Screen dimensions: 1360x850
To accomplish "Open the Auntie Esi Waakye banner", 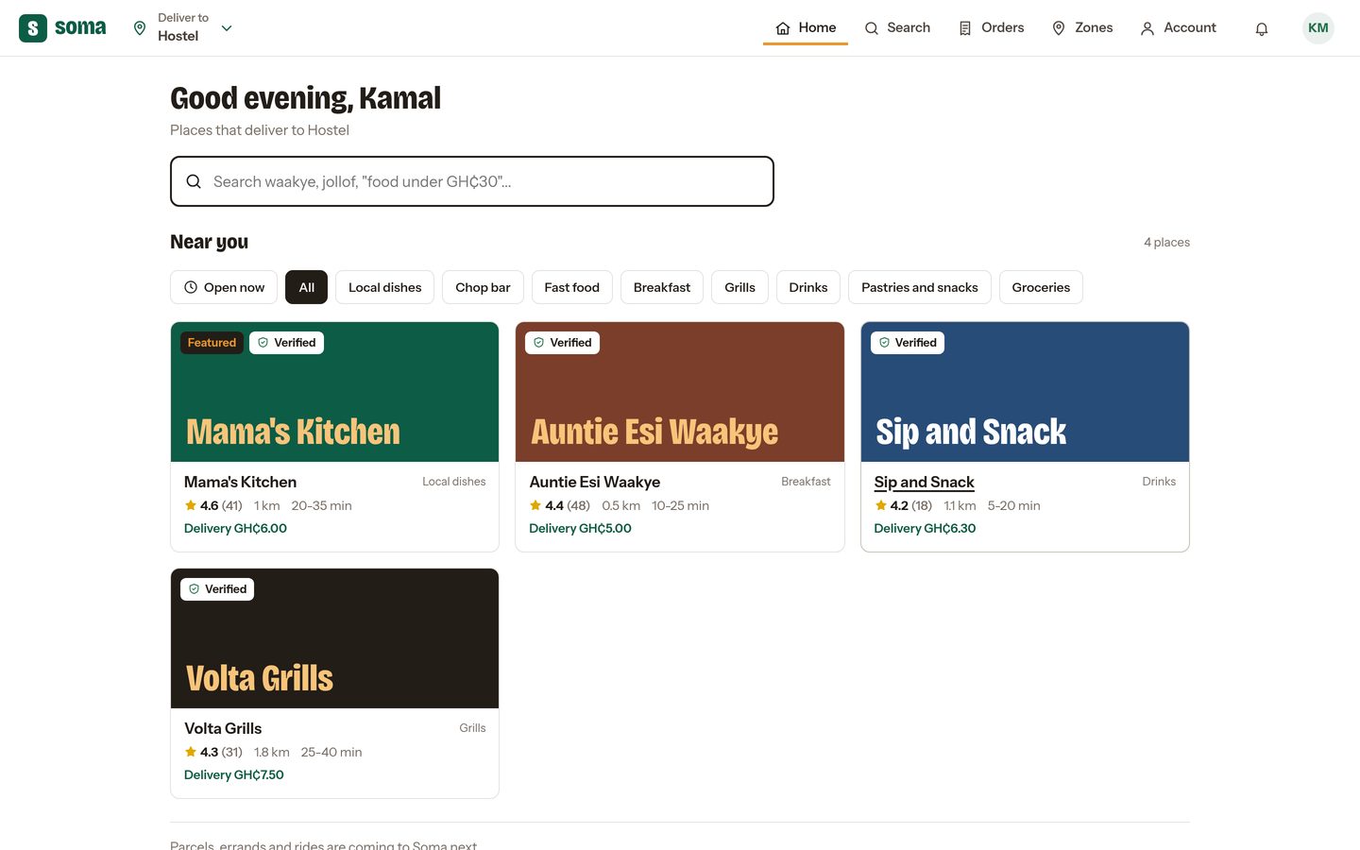I will pyautogui.click(x=680, y=392).
